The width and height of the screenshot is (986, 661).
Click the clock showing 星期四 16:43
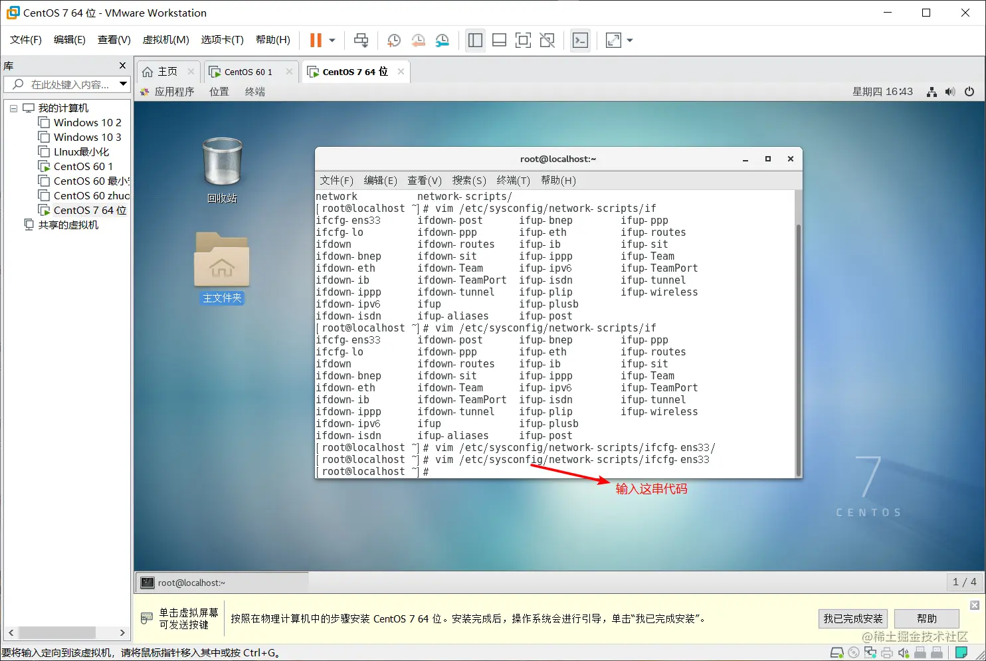point(882,92)
